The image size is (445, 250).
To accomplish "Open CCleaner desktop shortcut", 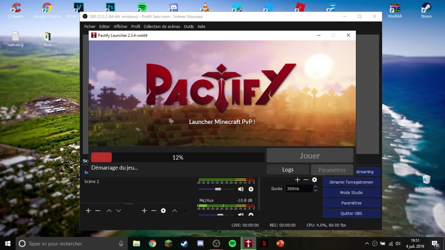I will pos(15,10).
